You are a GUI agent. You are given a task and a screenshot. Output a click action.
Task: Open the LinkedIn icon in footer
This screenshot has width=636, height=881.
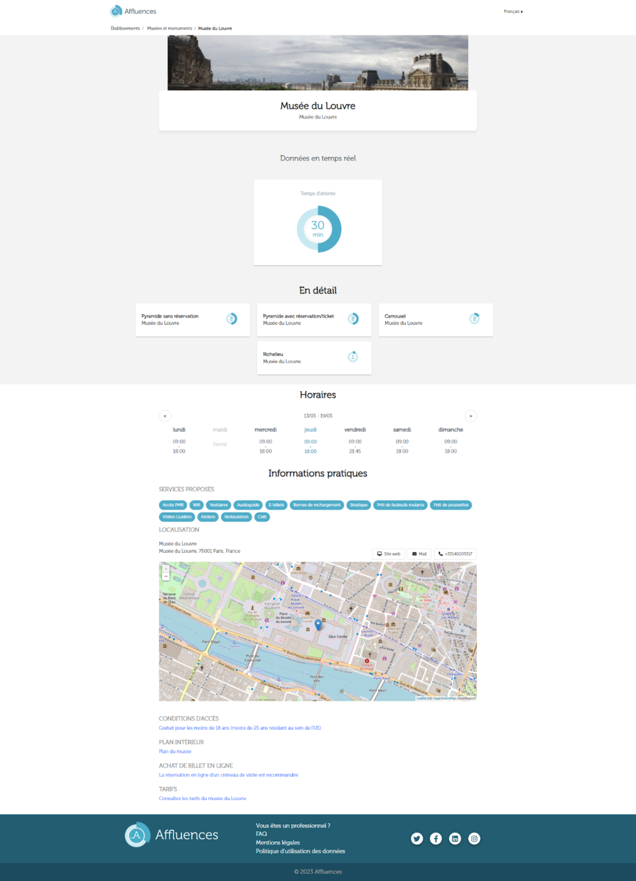tap(455, 838)
